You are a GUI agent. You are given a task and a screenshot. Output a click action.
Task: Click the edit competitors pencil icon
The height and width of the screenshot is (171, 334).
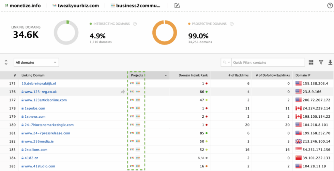[177, 6]
